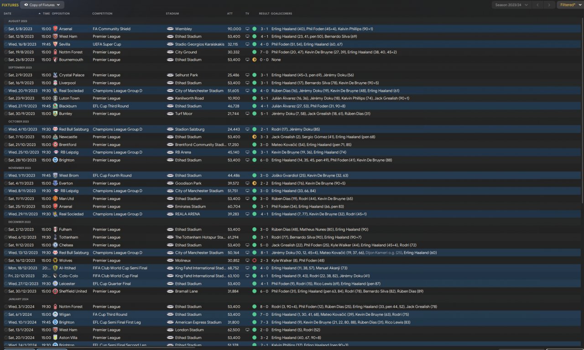Click the Crystal Palace club badge
The width and height of the screenshot is (584, 350).
(55, 75)
